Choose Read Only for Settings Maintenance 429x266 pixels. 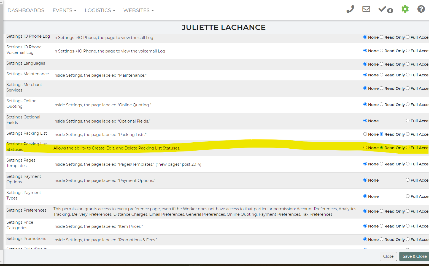tap(382, 75)
